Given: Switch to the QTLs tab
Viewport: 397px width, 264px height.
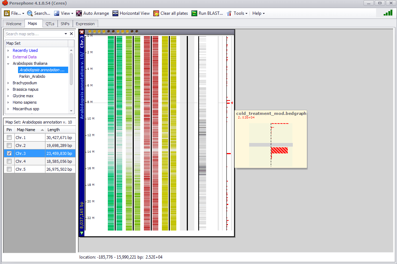Looking at the screenshot, I should (x=50, y=23).
